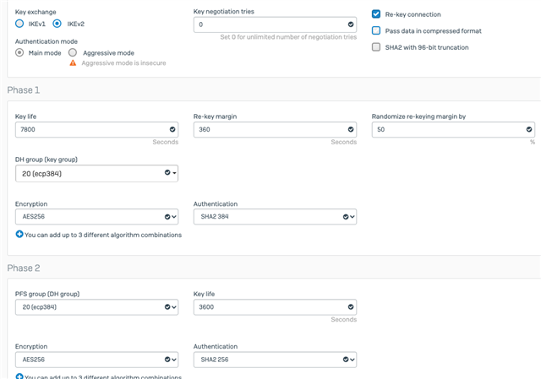Enable Pass data in compressed format

[x=376, y=30]
